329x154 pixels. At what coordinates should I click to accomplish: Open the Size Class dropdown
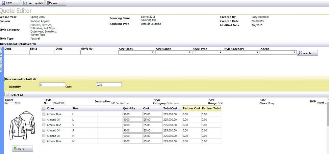[137, 52]
